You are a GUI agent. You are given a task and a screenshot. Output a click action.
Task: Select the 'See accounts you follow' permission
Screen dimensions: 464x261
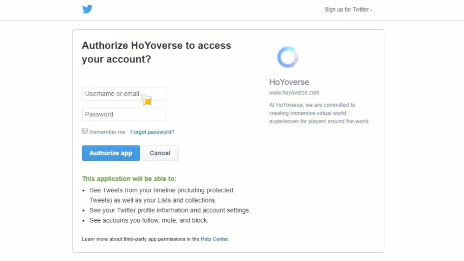point(149,221)
